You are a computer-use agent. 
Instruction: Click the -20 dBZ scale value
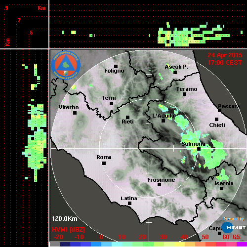pyautogui.click(x=58, y=237)
